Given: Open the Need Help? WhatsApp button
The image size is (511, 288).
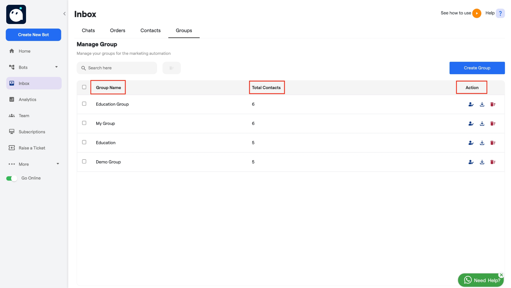Looking at the screenshot, I should tap(481, 280).
